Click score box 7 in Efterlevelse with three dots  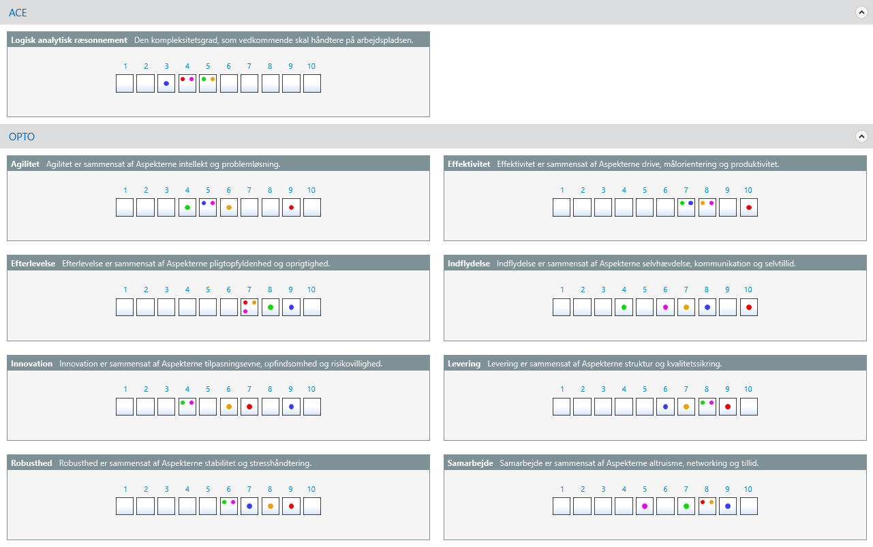(249, 307)
